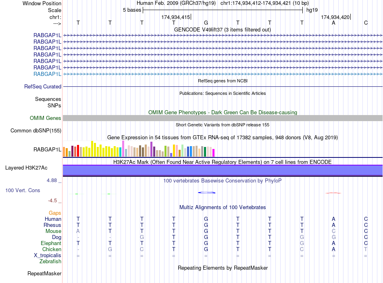Click the Layered H3K27Ac track label
383x283 pixels.
26,168
